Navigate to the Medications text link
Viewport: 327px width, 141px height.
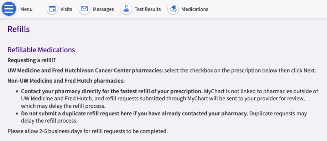(195, 9)
